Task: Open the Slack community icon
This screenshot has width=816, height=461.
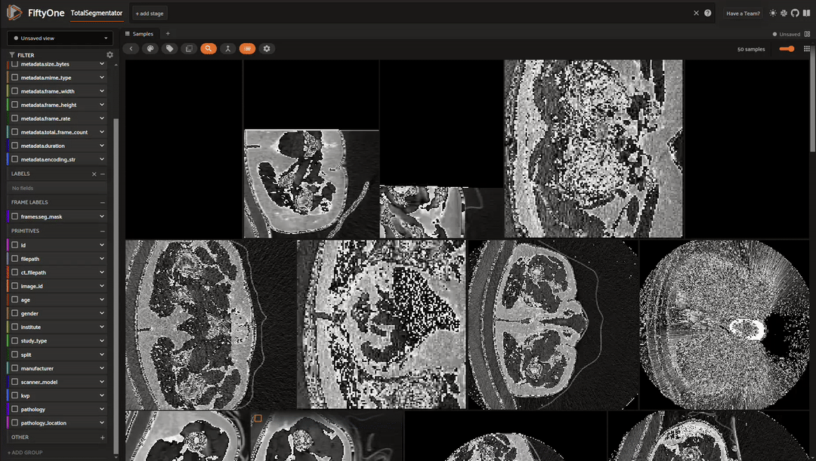Action: pos(784,13)
